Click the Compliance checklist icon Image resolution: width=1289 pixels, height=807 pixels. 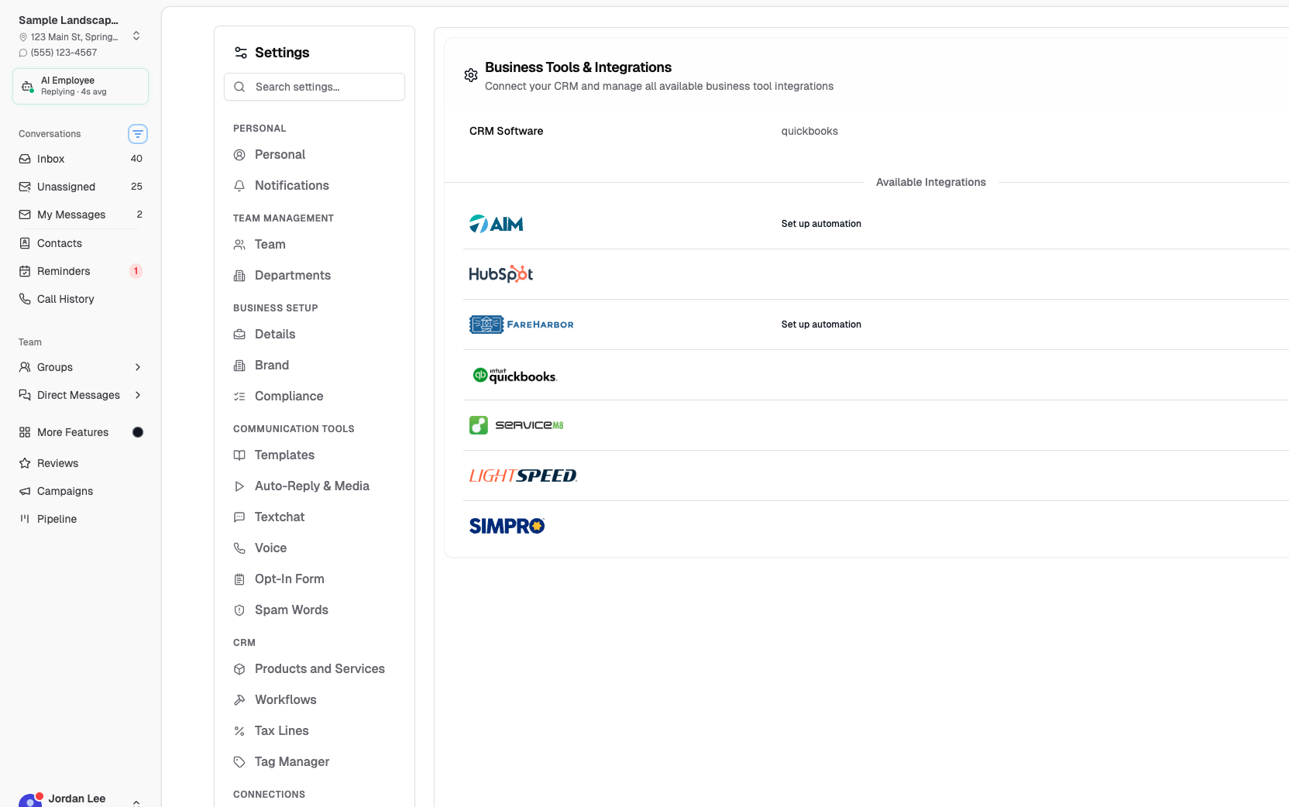click(x=239, y=397)
